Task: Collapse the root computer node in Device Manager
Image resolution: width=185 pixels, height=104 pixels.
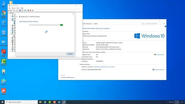Action: pos(9,13)
